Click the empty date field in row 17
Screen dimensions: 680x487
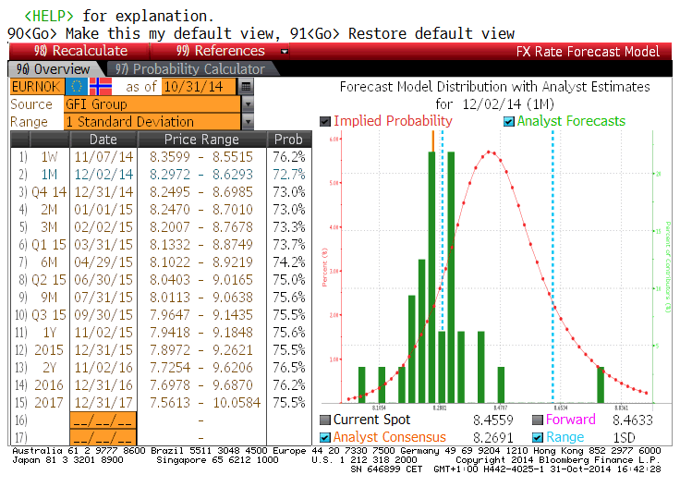pos(103,437)
